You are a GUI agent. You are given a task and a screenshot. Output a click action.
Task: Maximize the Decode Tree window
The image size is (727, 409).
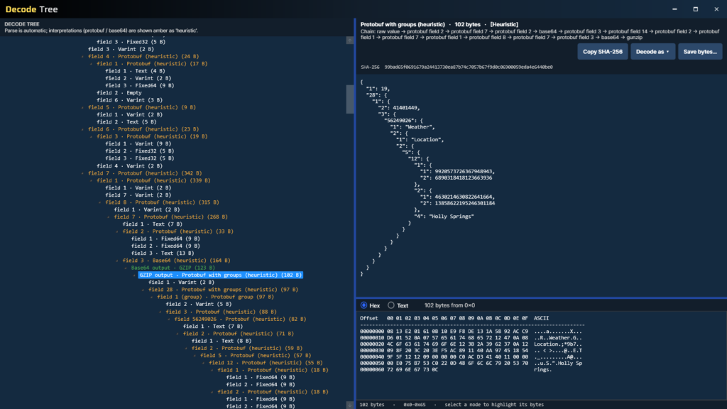[696, 9]
